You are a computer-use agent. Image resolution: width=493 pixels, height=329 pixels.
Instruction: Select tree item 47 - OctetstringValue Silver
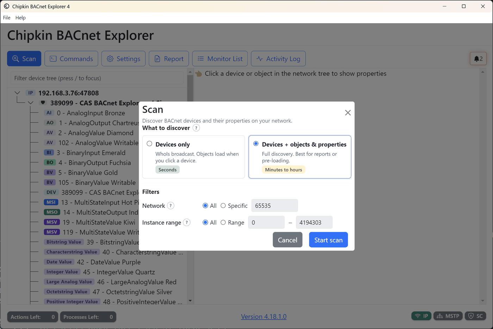132,292
